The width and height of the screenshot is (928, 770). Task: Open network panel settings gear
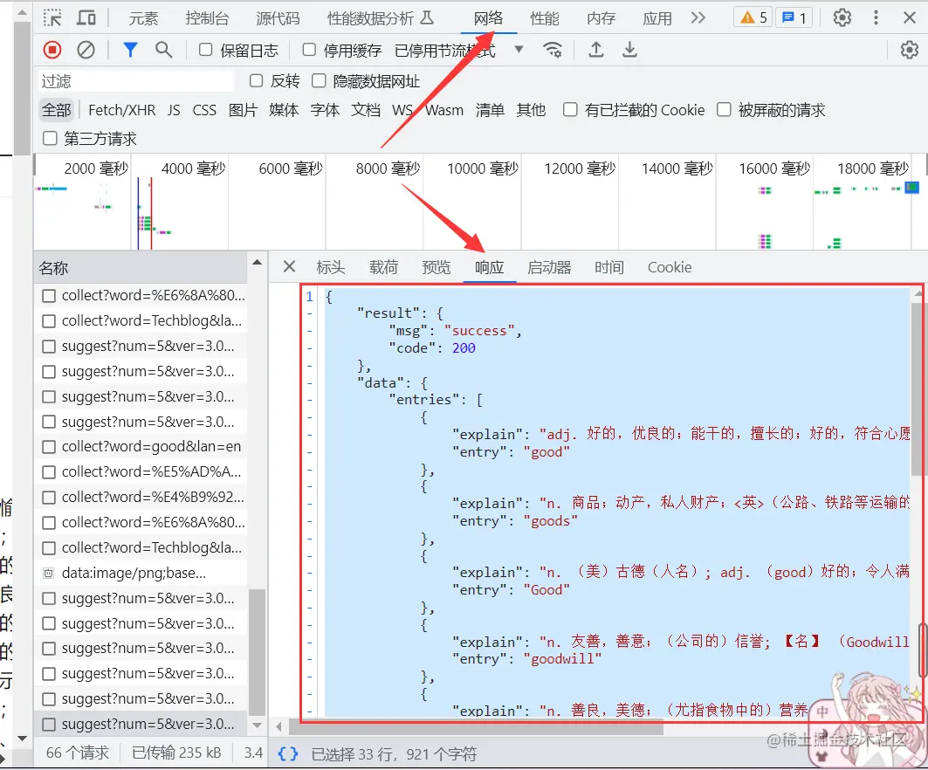909,50
